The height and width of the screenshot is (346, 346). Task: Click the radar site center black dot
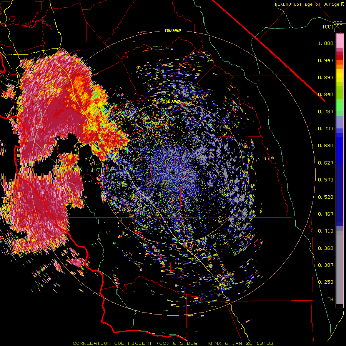[x=173, y=173]
